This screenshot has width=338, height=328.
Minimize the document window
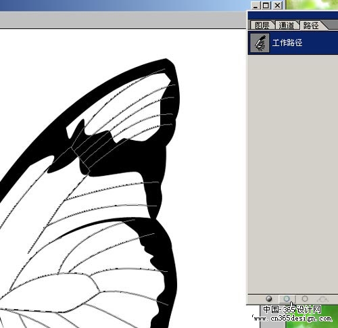coord(256,5)
